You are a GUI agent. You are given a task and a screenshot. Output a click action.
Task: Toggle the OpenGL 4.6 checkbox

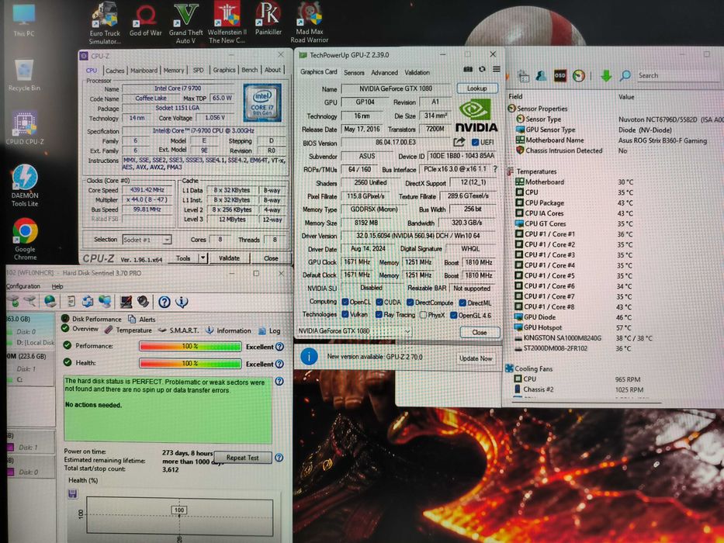(x=454, y=316)
